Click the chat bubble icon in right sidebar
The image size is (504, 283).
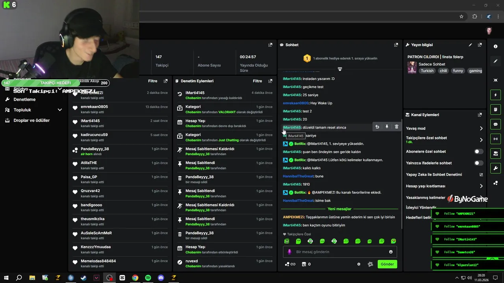495,124
